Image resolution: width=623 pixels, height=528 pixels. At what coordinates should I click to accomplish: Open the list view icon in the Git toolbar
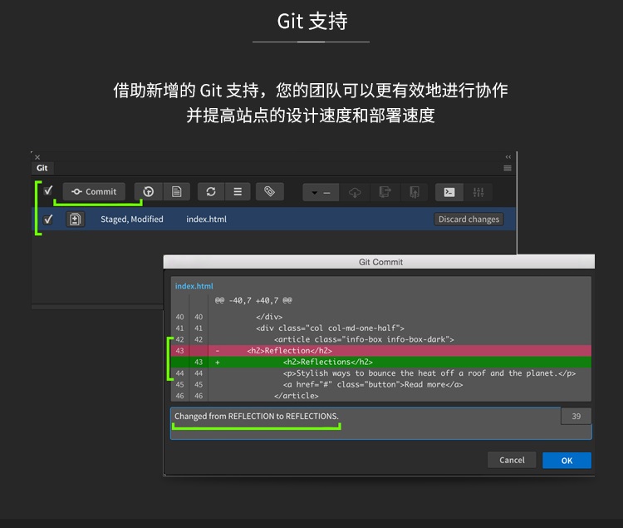(238, 191)
